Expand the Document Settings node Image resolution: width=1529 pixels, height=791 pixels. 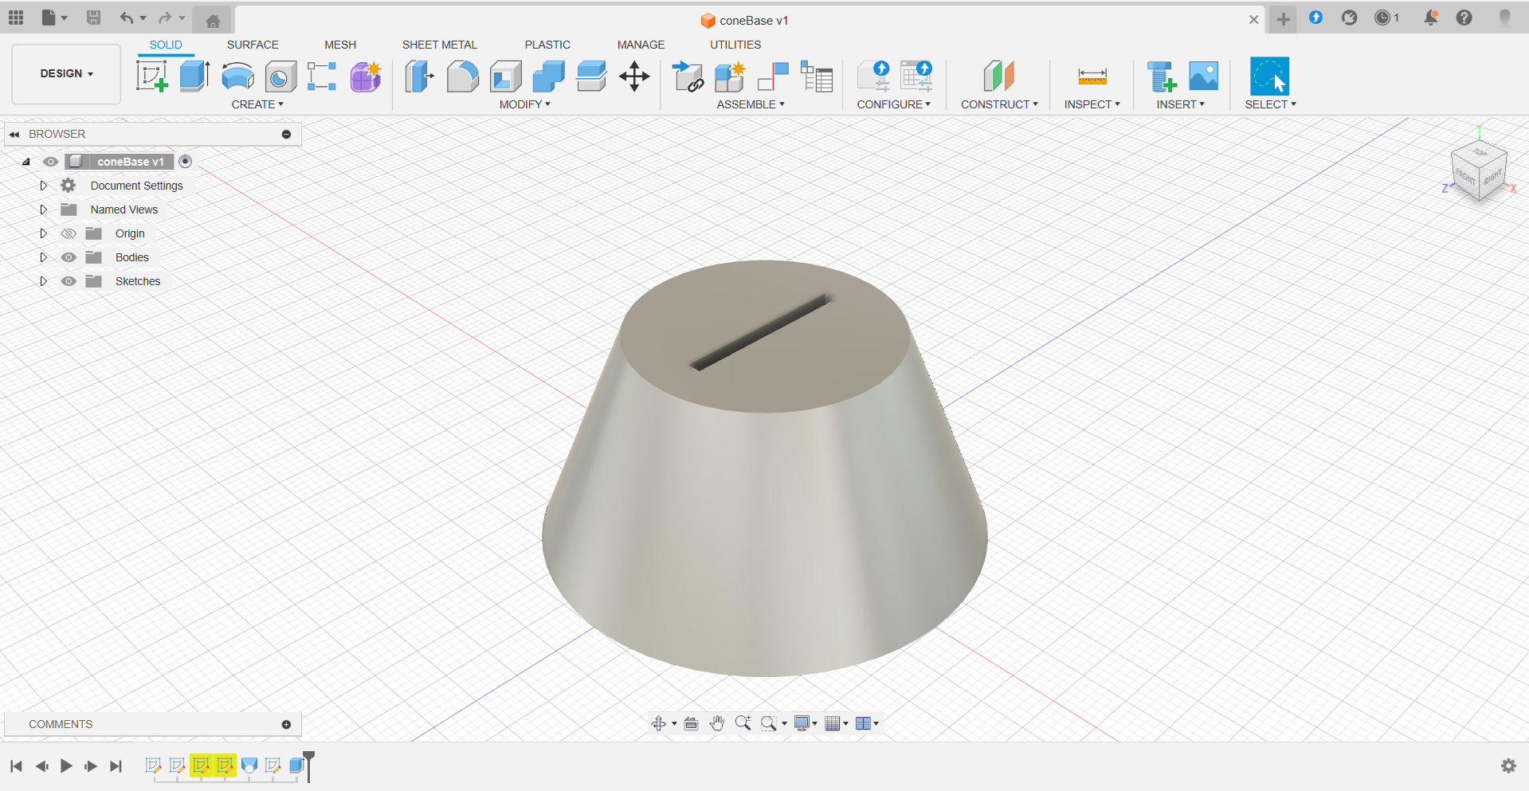pos(44,186)
